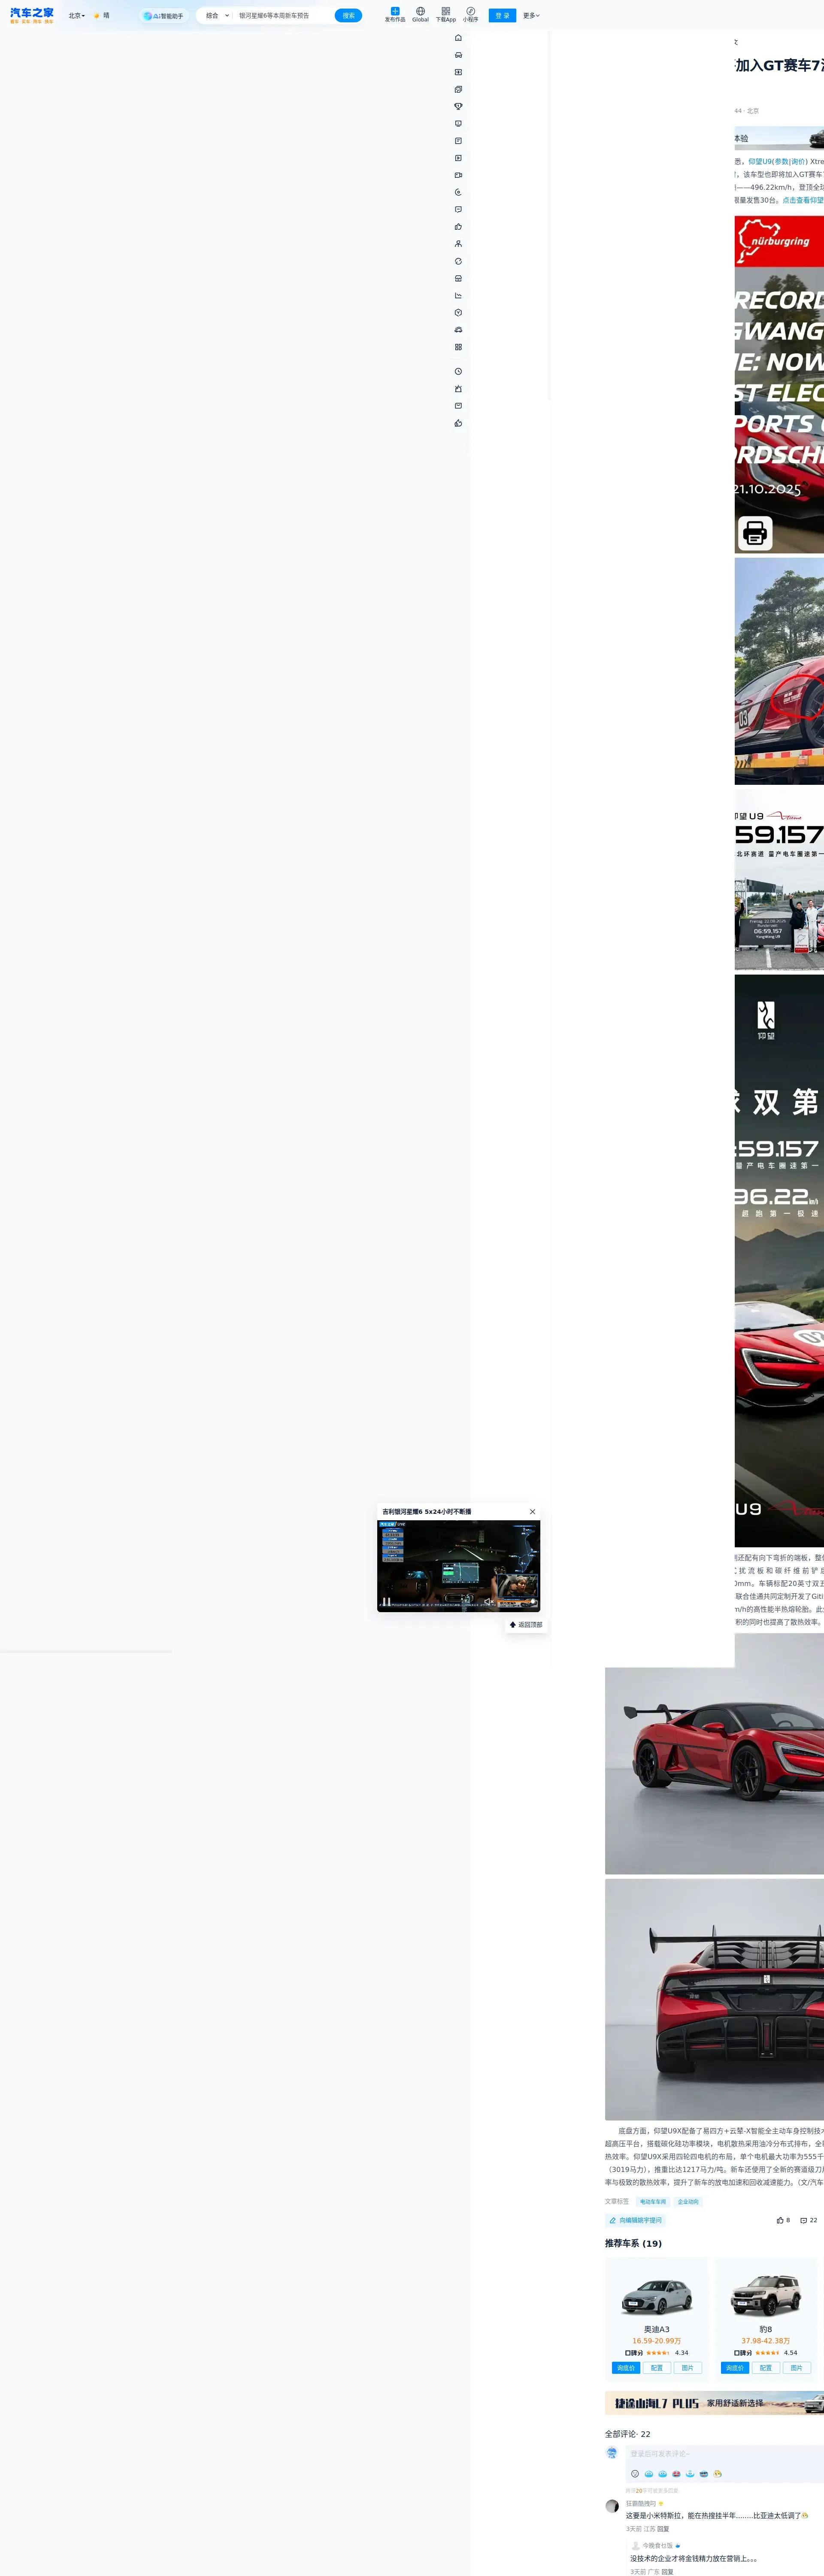Click 询底价 for 奥迪A3
Image resolution: width=824 pixels, height=2576 pixels.
tap(626, 2368)
